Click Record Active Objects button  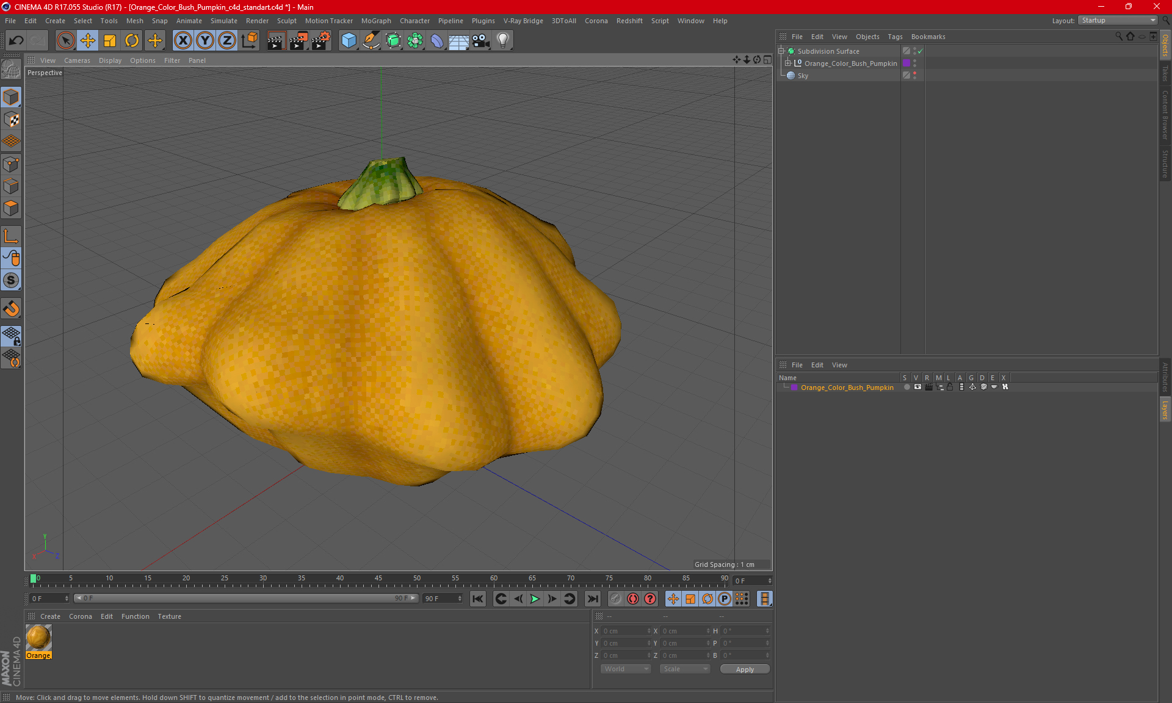[615, 599]
